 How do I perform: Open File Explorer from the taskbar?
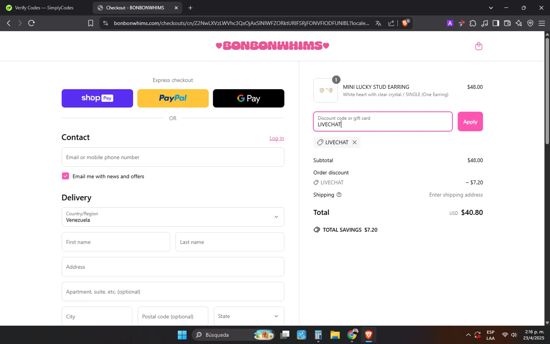tap(335, 335)
